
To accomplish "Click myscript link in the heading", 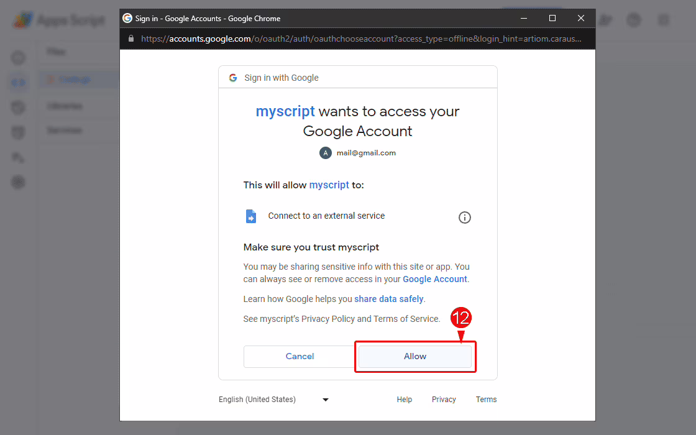I will point(285,112).
